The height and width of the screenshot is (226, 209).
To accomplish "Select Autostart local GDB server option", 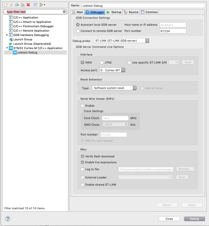I will [x=78, y=25].
